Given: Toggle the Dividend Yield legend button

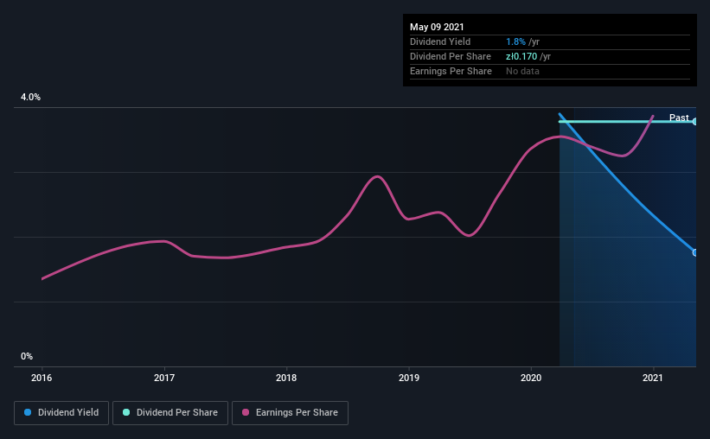Looking at the screenshot, I should point(61,413).
